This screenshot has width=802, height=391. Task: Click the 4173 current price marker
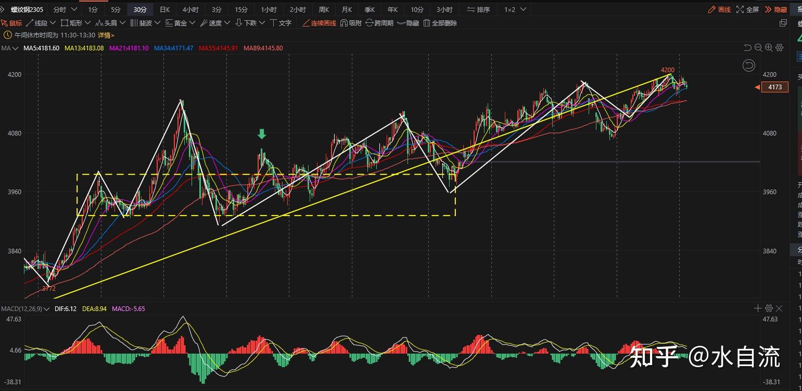[x=774, y=87]
